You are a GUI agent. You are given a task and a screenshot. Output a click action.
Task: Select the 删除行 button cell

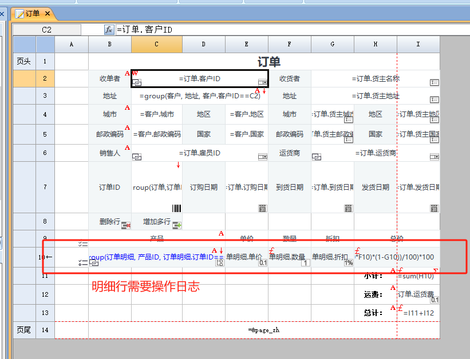tap(109, 222)
